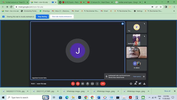This screenshot has height=100, width=177.
Task: Toggle captions button
Action: [83, 84]
